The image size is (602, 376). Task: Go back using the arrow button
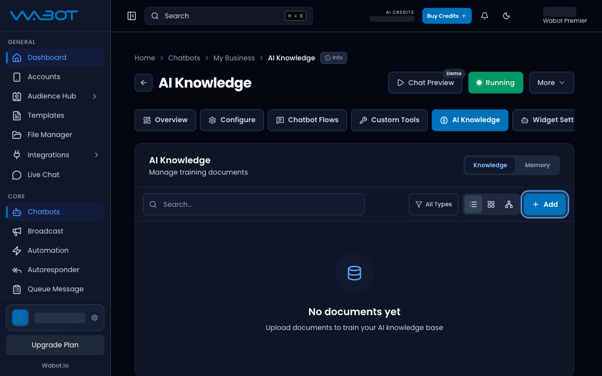pos(144,83)
